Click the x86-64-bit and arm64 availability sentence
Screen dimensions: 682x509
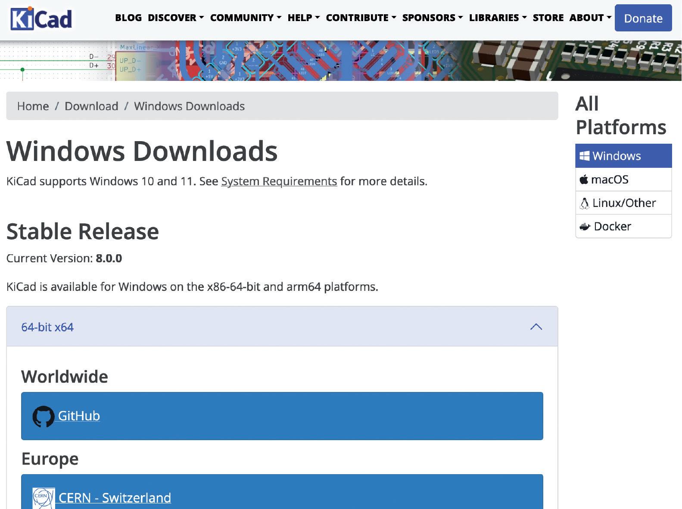192,287
